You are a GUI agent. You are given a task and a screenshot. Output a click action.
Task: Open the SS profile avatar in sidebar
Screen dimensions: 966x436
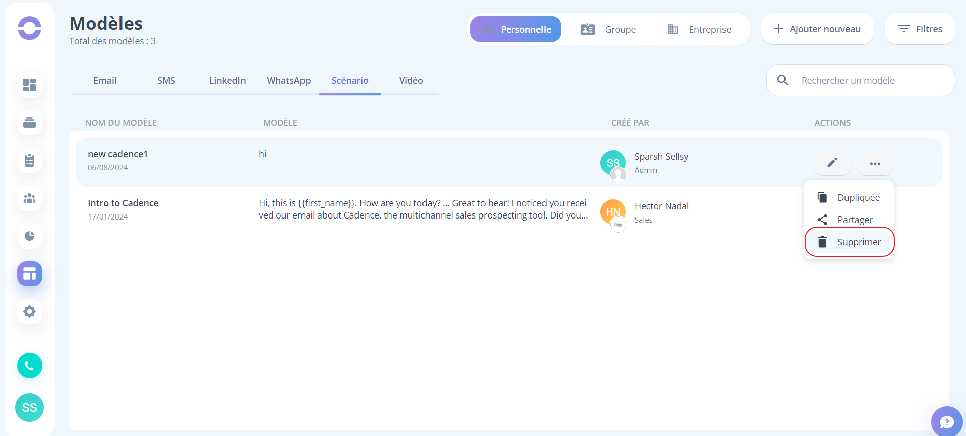tap(30, 407)
